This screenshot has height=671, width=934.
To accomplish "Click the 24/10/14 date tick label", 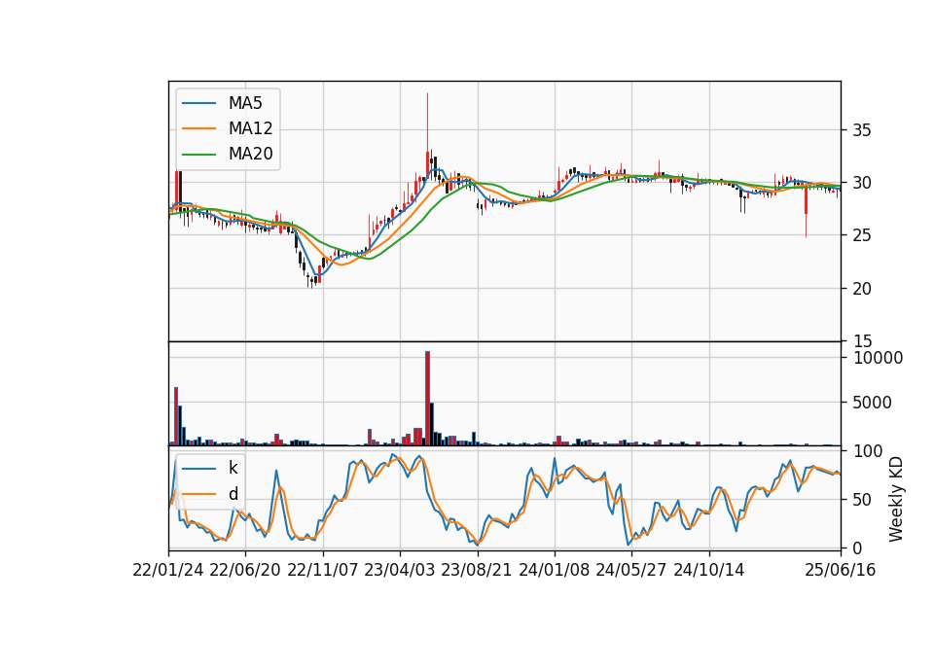I will 709,570.
